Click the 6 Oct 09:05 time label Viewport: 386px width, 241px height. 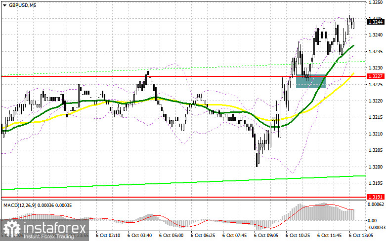(266, 236)
